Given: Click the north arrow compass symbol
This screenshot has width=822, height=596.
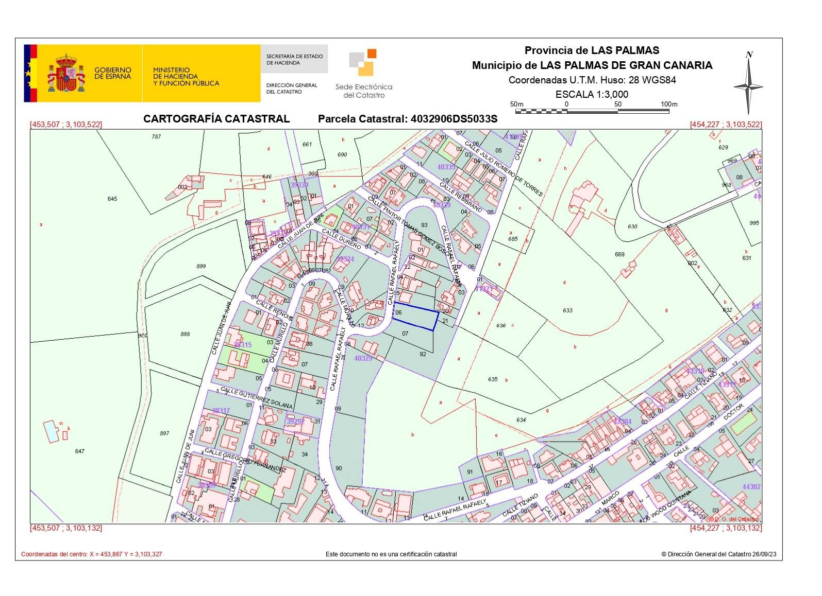Looking at the screenshot, I should [x=748, y=84].
